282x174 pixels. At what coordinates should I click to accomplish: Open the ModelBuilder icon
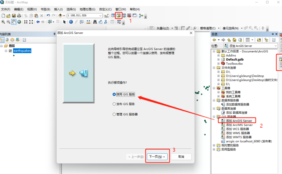coord(141,16)
